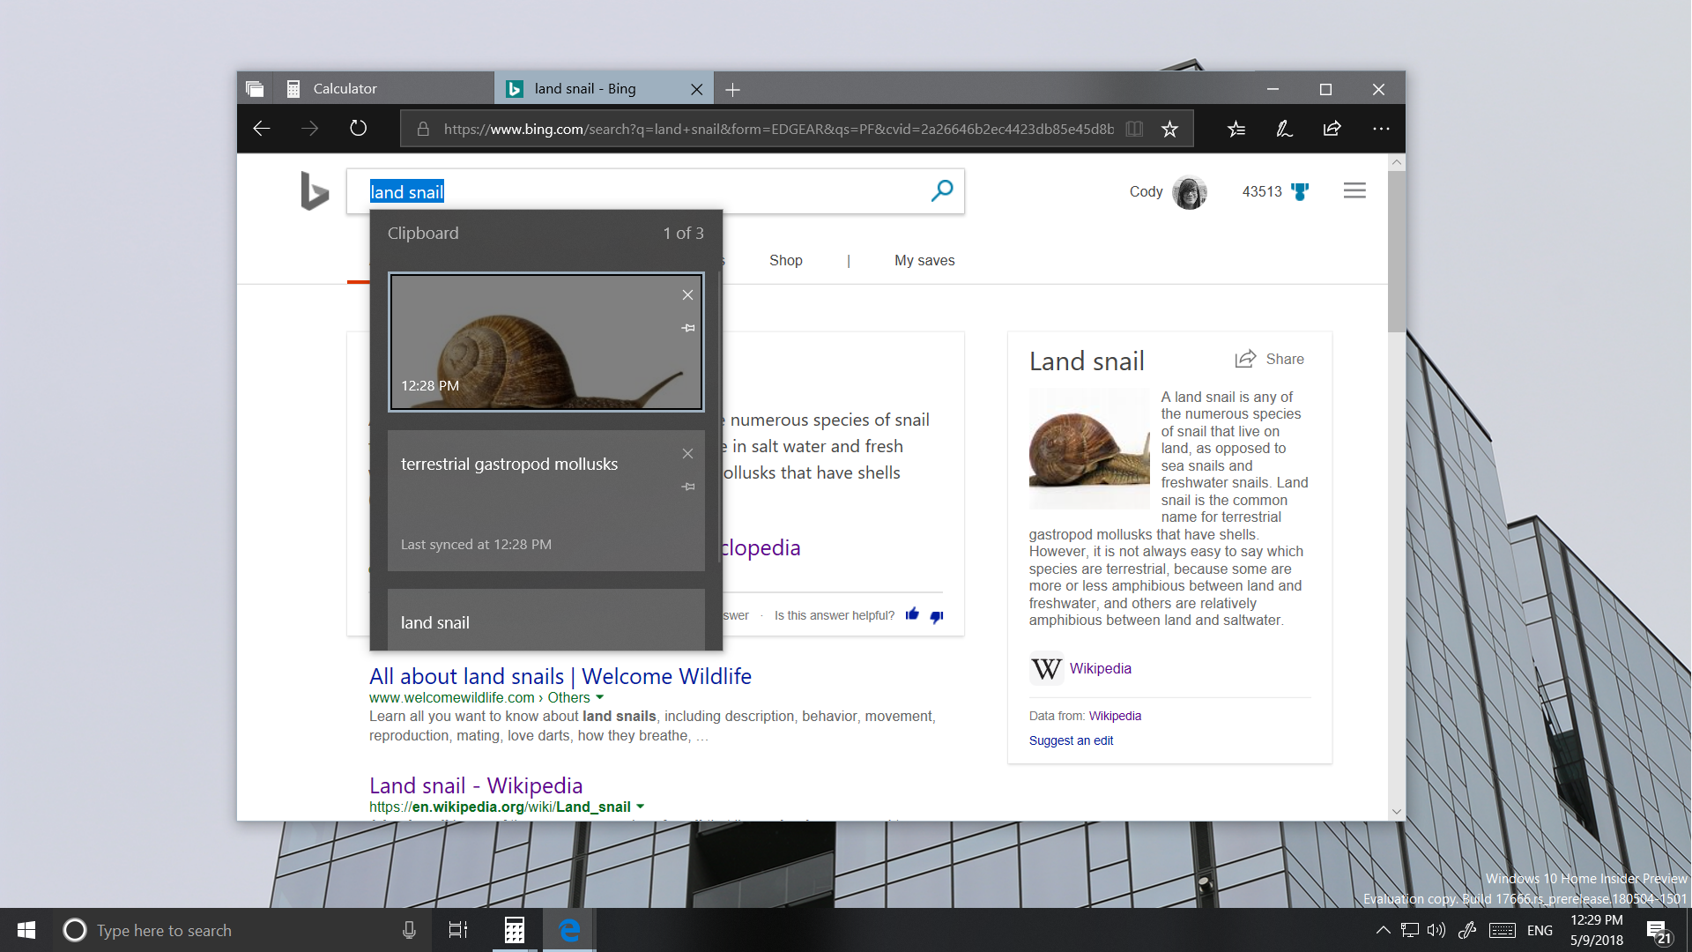Expand dropdown arrow beside en.wikipedia.org URL
Image resolution: width=1692 pixels, height=952 pixels.
point(641,807)
